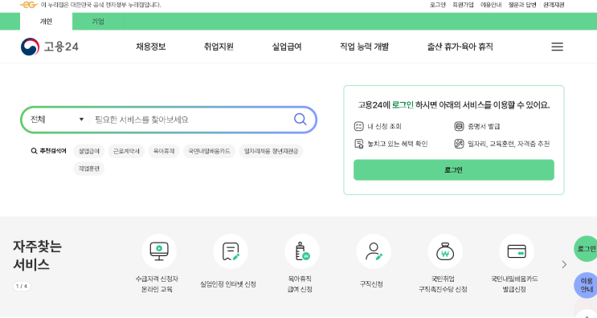This screenshot has height=318, width=597.
Task: Click the 고용24 logo
Action: coord(50,47)
